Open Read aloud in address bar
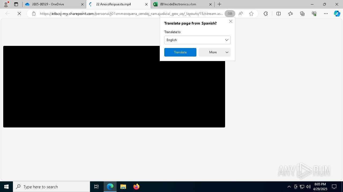Viewport: 343px width, 192px height. tap(241, 14)
